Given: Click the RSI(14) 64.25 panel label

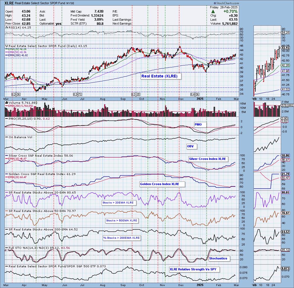Looking at the screenshot, I should (18, 27).
